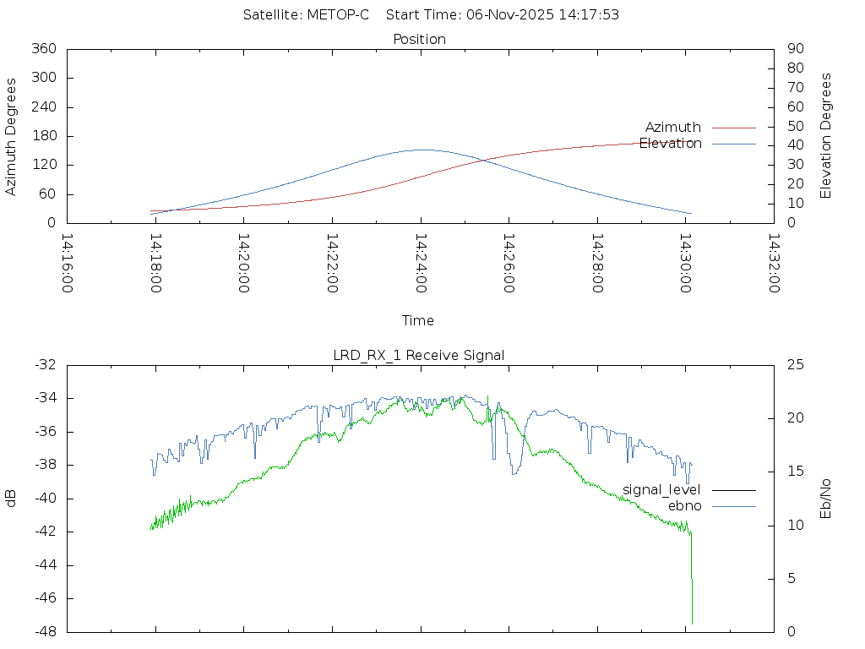Screen dimensions: 865x649
Task: Click the Azimuth legend label
Action: [672, 127]
